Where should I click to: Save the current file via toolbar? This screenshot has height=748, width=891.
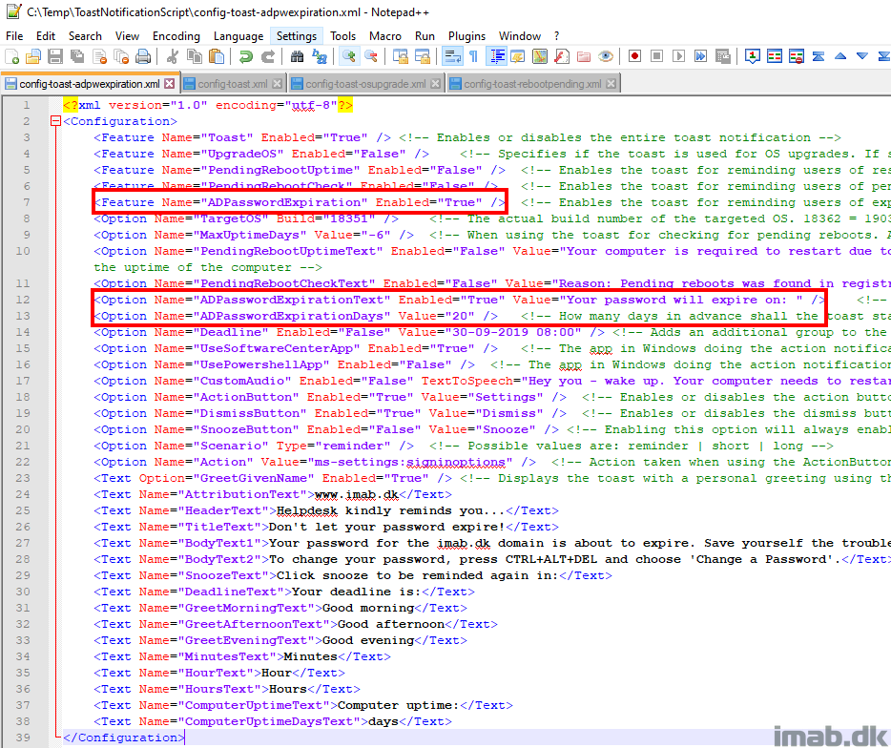(55, 56)
